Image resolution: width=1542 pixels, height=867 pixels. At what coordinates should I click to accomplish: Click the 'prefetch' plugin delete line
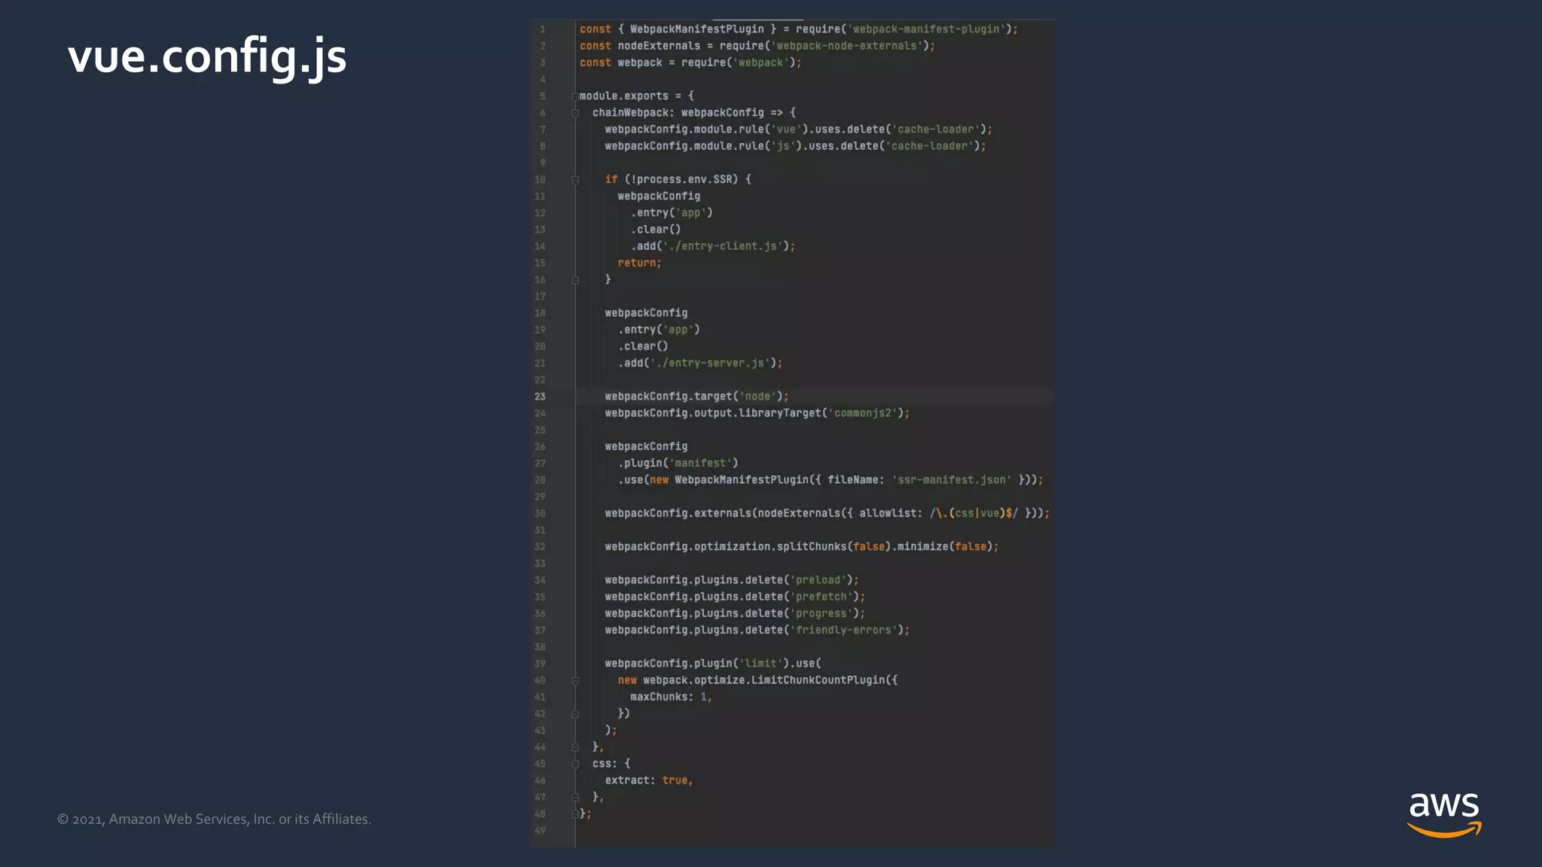(x=735, y=597)
